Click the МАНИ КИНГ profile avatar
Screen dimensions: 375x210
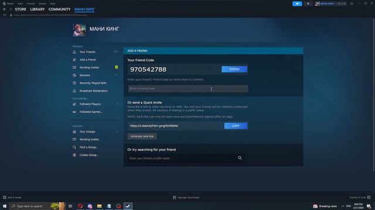(80, 30)
